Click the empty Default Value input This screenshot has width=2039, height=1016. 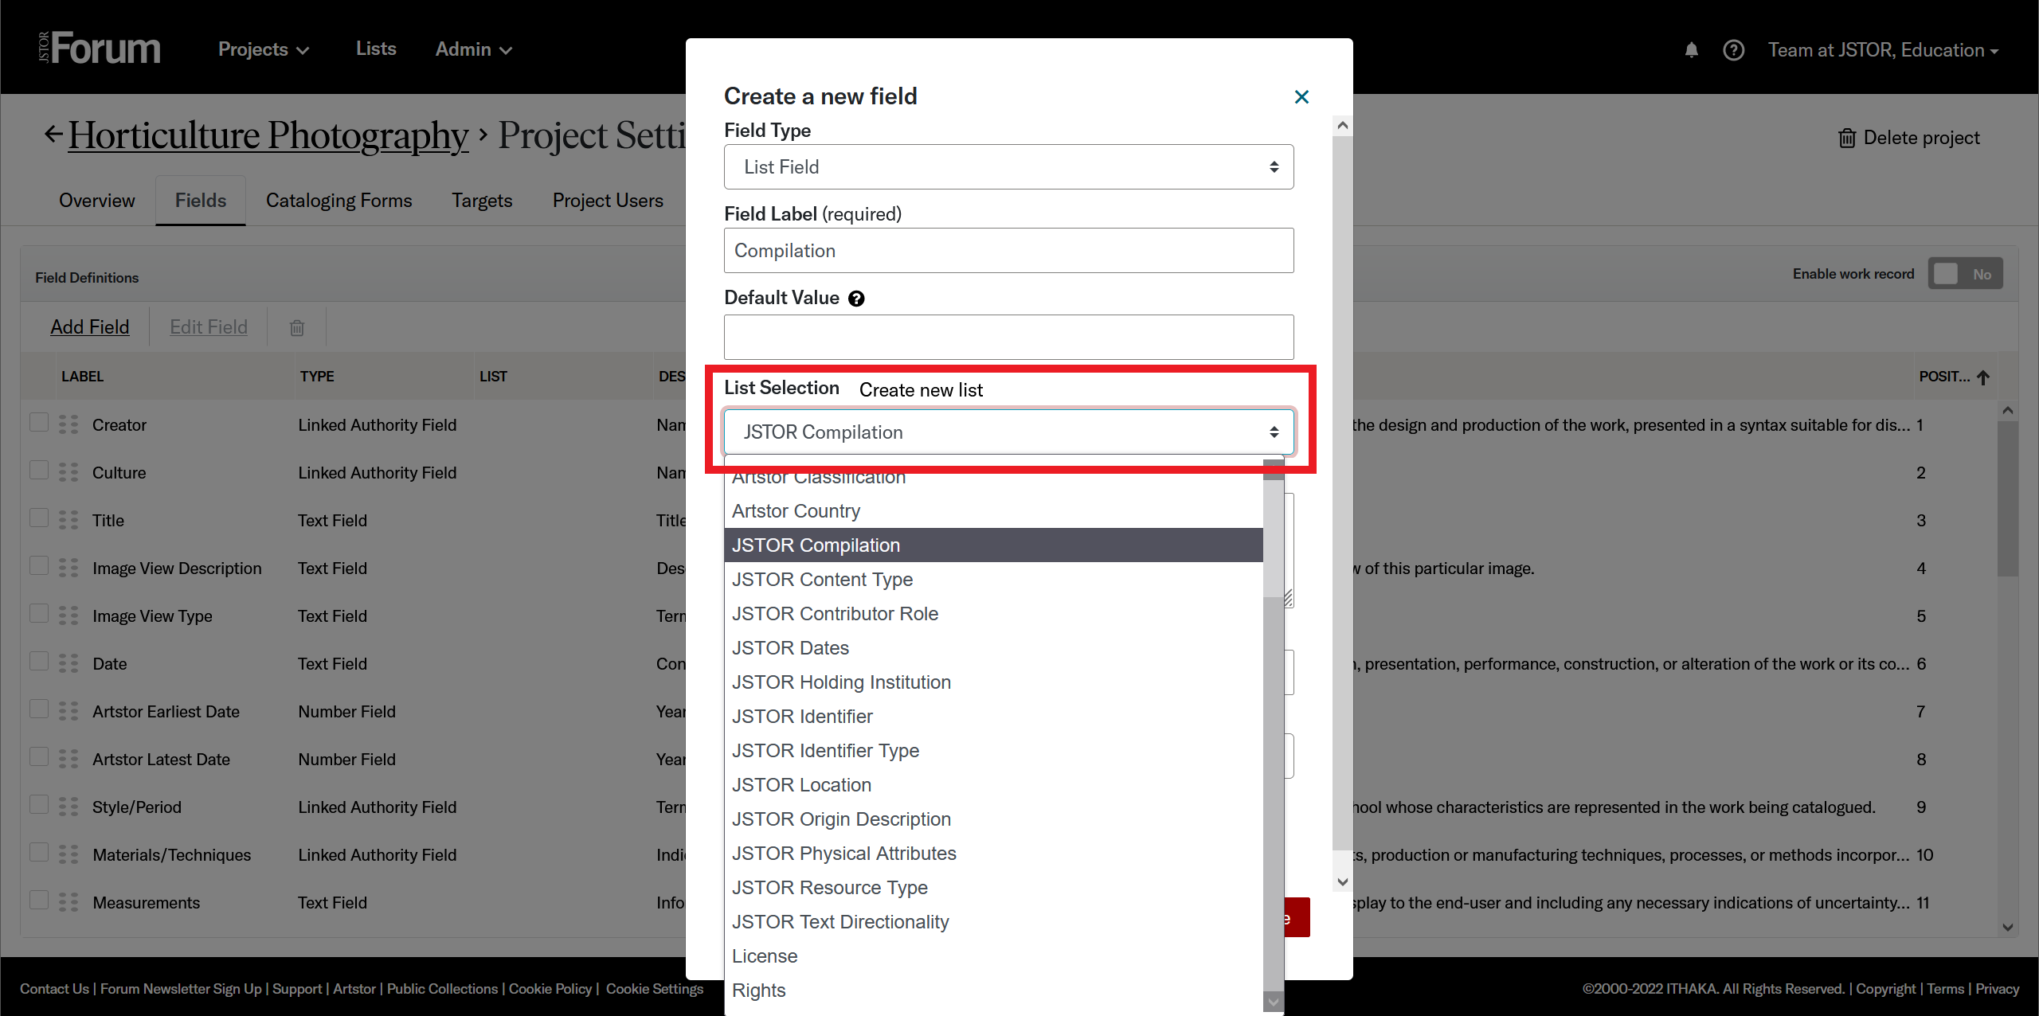1008,337
